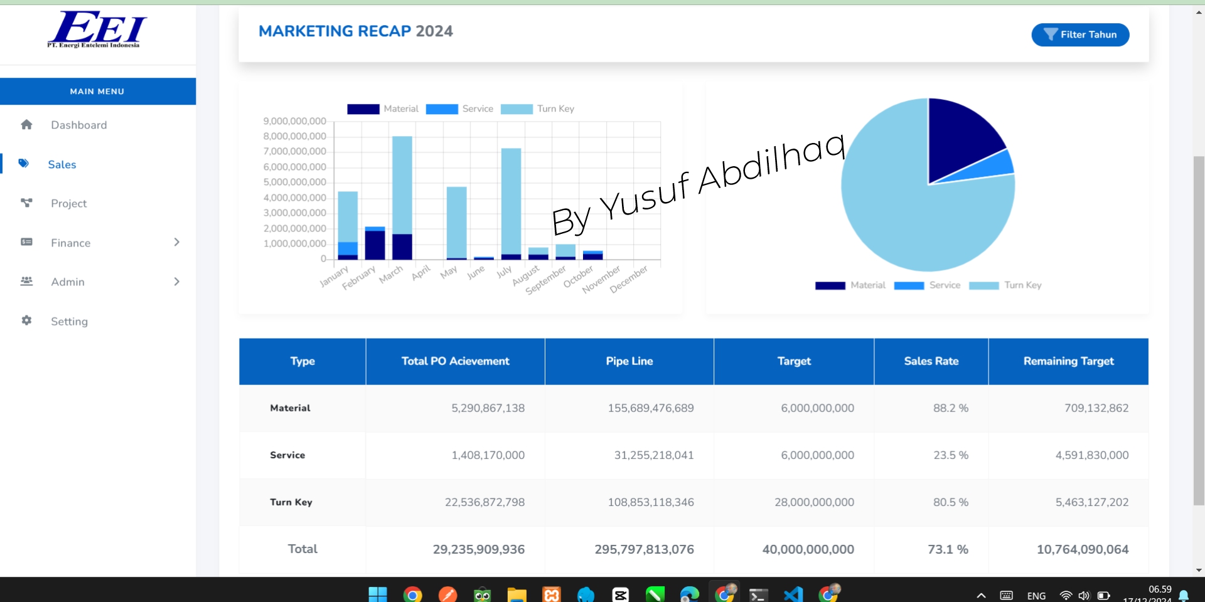The width and height of the screenshot is (1205, 602).
Task: Open the blue elephant taskbar icon
Action: [586, 594]
